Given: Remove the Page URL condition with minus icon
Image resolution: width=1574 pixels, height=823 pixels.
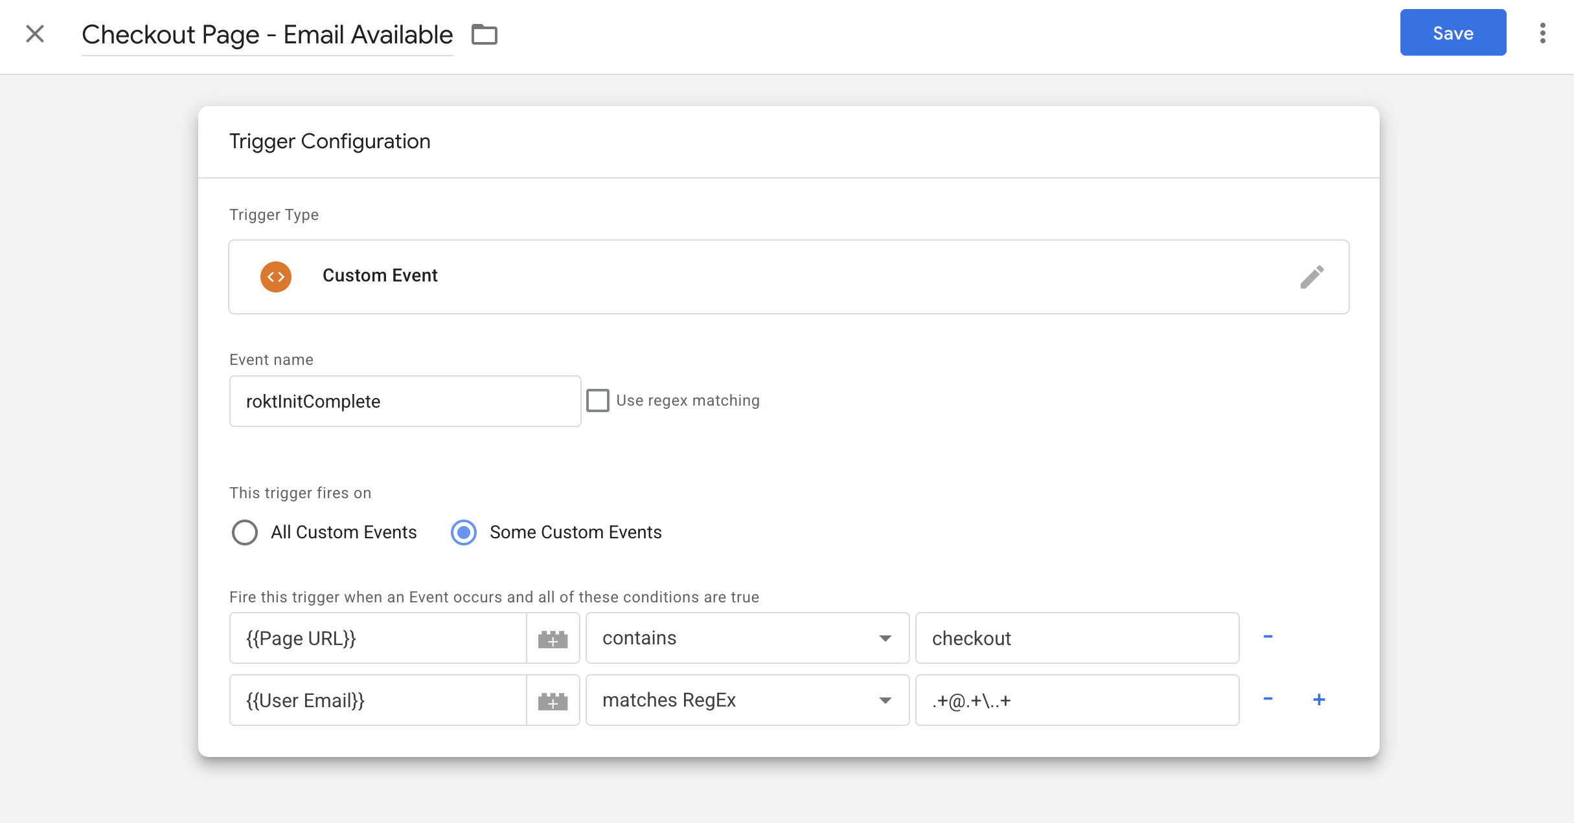Looking at the screenshot, I should point(1268,638).
